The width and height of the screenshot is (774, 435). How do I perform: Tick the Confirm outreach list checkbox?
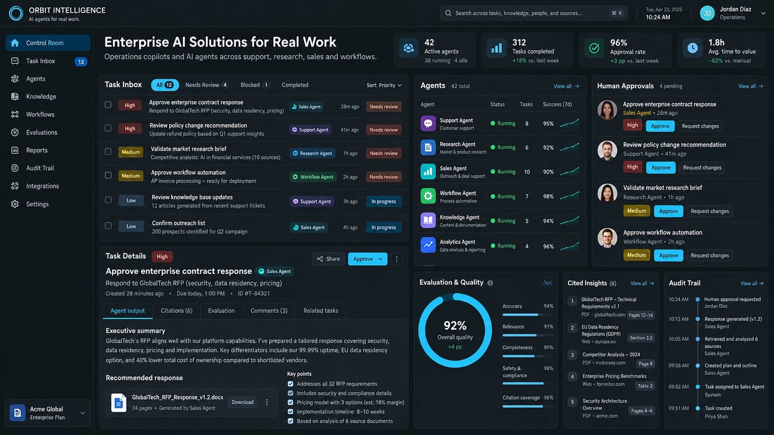[x=108, y=226]
